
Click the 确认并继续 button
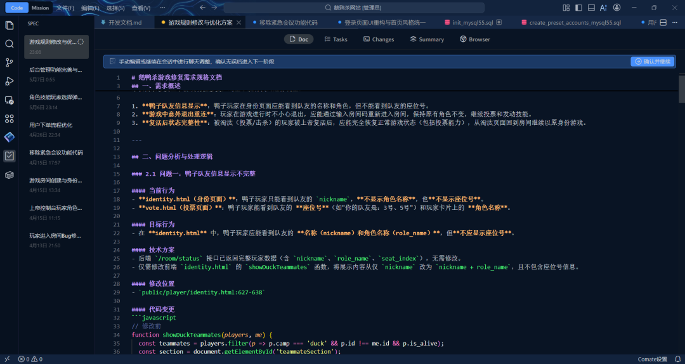coord(652,62)
